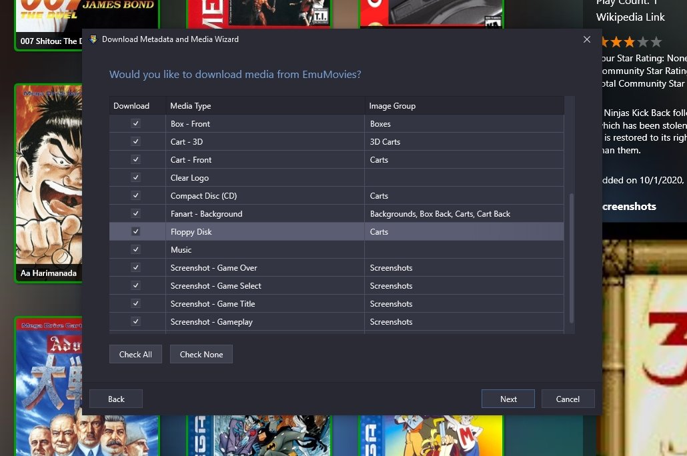Screen dimensions: 687x456
Task: Uncheck the Screenshot - Game Title checkbox
Action: 136,303
